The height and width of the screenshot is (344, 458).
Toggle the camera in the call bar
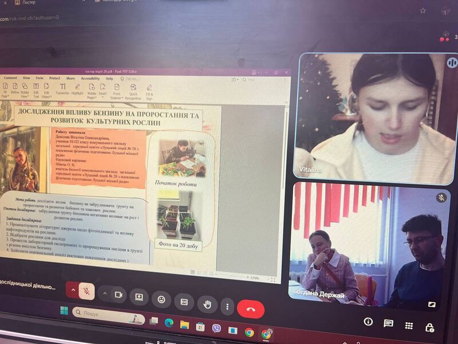click(119, 294)
